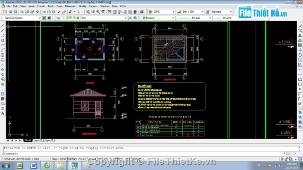Toggle layer lock icon for 7.Dim
Image resolution: width=303 pixels, height=170 pixels.
[75, 18]
